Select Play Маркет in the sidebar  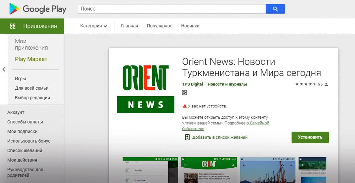[31, 59]
